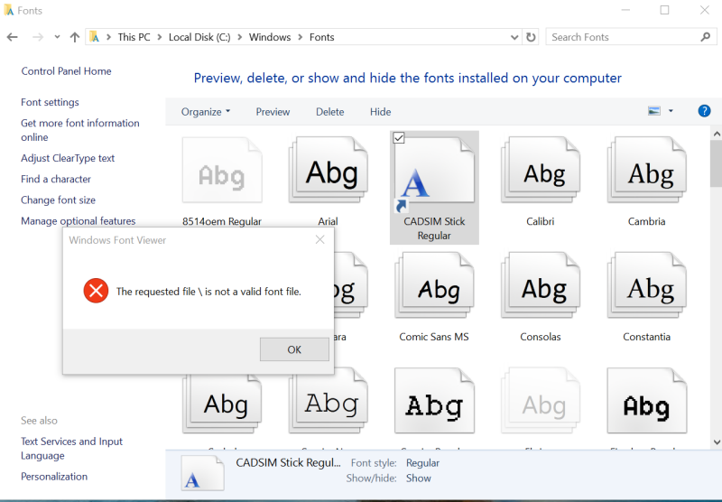Image resolution: width=722 pixels, height=502 pixels.
Task: Open Font settings link
Action: pyautogui.click(x=50, y=102)
